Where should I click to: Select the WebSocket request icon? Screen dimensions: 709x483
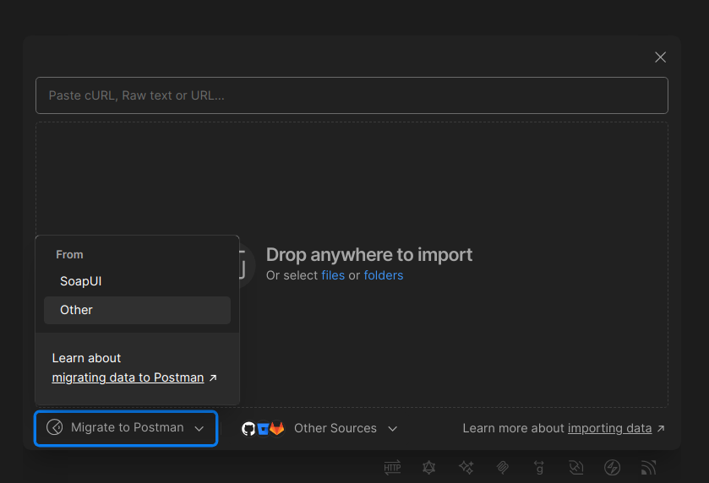pos(575,468)
